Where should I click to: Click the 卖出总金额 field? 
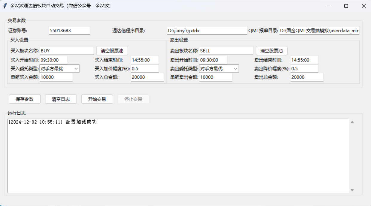[x=307, y=77]
